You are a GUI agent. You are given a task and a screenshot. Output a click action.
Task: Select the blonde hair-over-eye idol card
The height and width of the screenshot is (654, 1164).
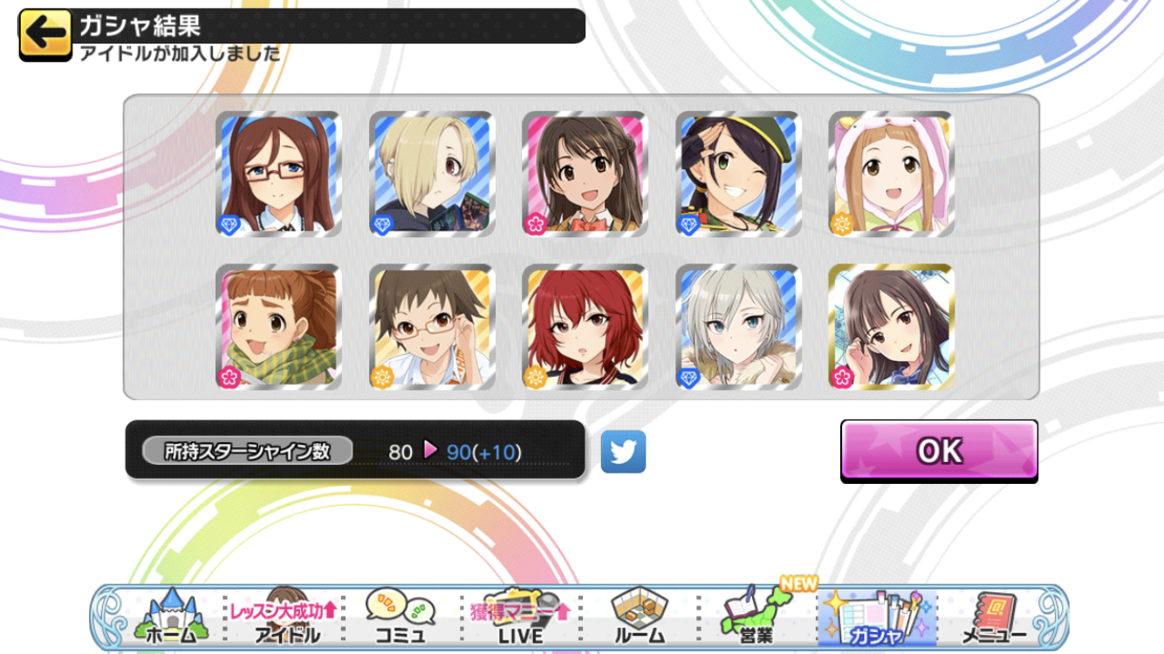click(x=432, y=174)
